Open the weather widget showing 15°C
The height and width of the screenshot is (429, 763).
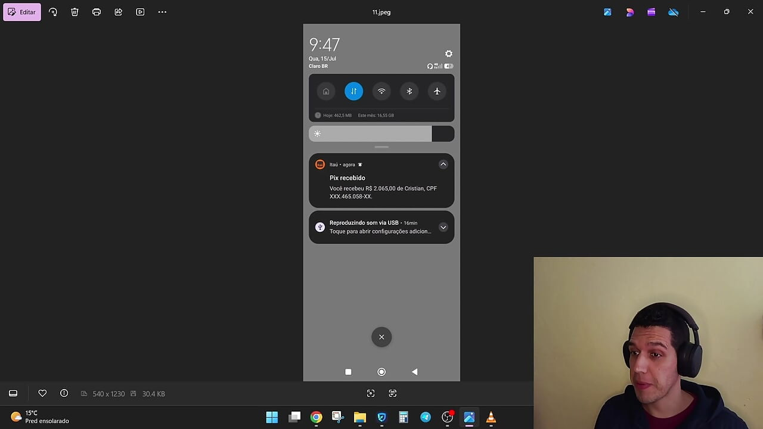click(x=40, y=417)
